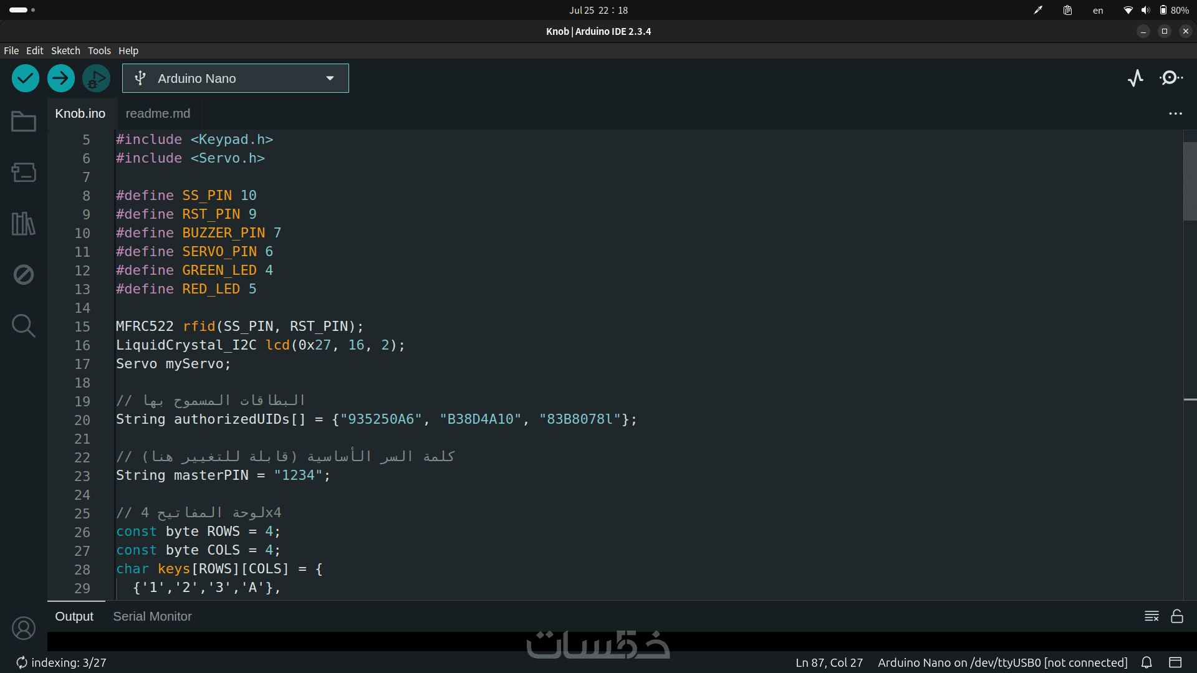Switch to Serial Monitor panel tab
Image resolution: width=1197 pixels, height=673 pixels.
tap(152, 616)
